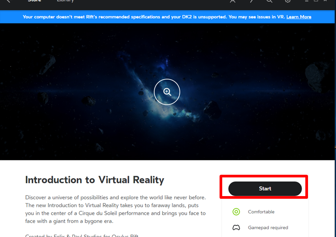Maximize the Oculus window
Screen dimensions: 336x237
[x=316, y=1]
